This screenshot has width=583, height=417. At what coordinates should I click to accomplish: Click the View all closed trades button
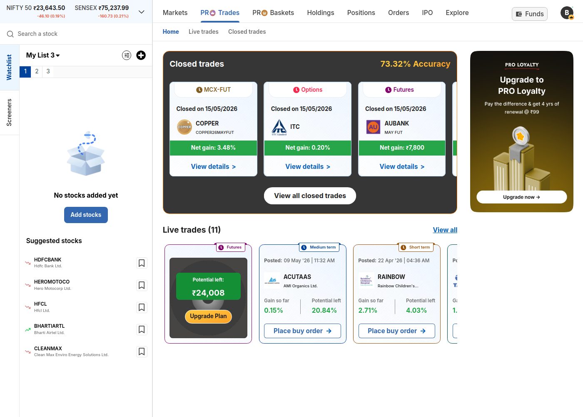(x=310, y=196)
